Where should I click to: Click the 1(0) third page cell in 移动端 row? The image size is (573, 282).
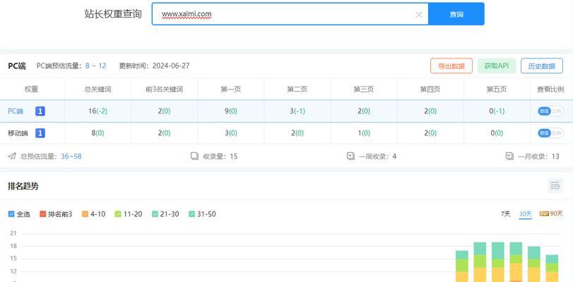click(x=364, y=133)
